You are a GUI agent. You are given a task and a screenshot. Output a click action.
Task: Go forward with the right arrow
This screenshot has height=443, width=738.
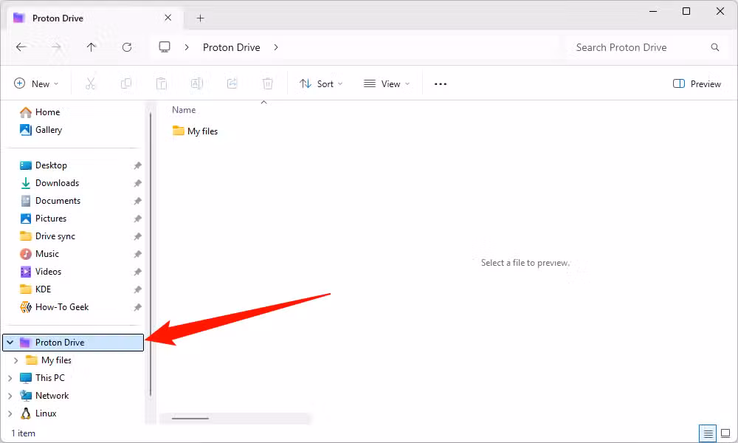click(56, 47)
